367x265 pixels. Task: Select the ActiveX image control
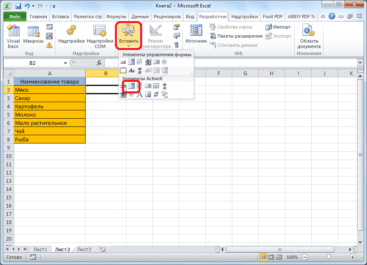point(148,94)
